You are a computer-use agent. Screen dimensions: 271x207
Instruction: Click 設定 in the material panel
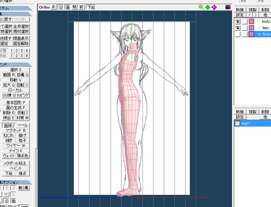[240, 117]
